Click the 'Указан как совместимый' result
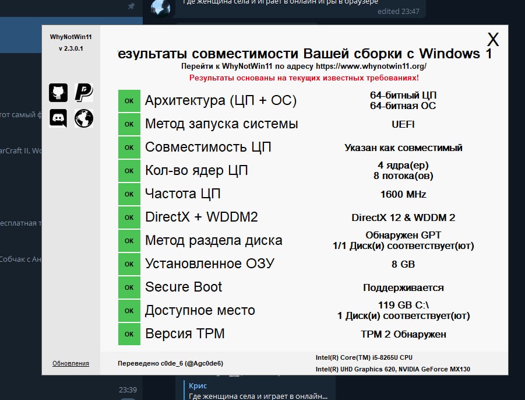The image size is (525, 400). (x=403, y=148)
